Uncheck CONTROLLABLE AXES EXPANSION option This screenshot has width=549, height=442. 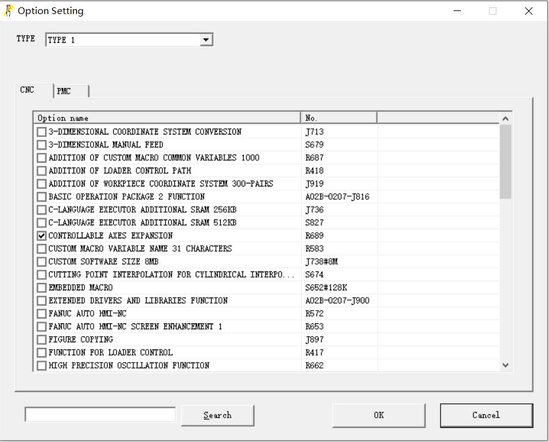(x=42, y=236)
